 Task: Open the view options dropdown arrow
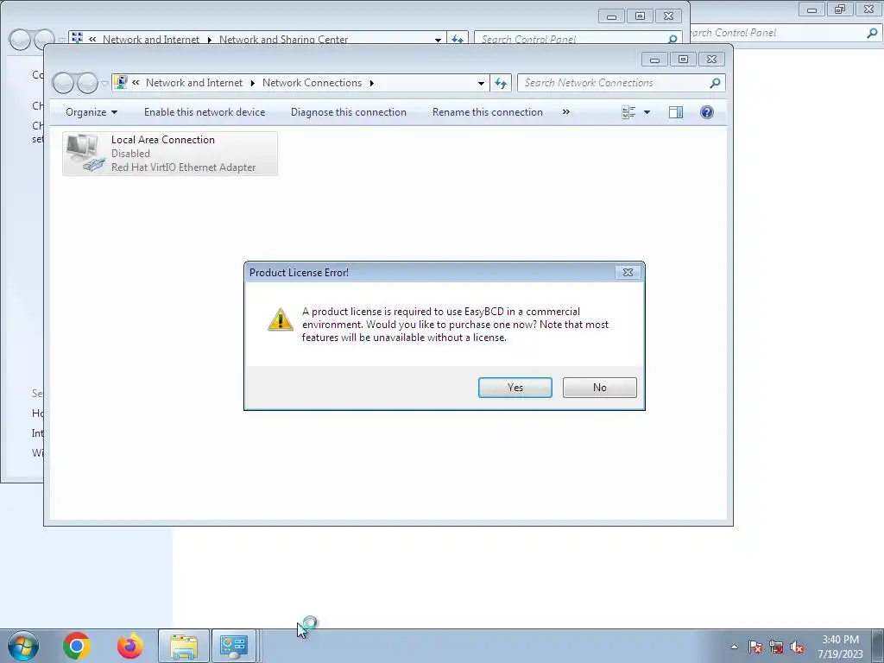[x=647, y=112]
